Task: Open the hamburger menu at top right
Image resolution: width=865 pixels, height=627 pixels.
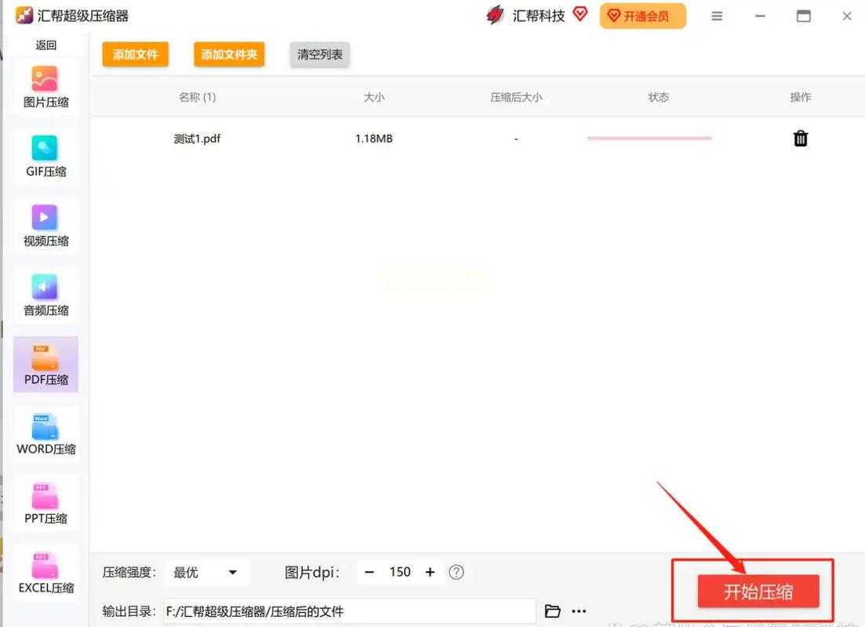Action: [716, 16]
